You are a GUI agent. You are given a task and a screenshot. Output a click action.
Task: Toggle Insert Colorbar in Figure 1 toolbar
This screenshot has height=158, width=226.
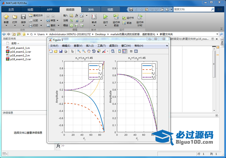click(119, 51)
